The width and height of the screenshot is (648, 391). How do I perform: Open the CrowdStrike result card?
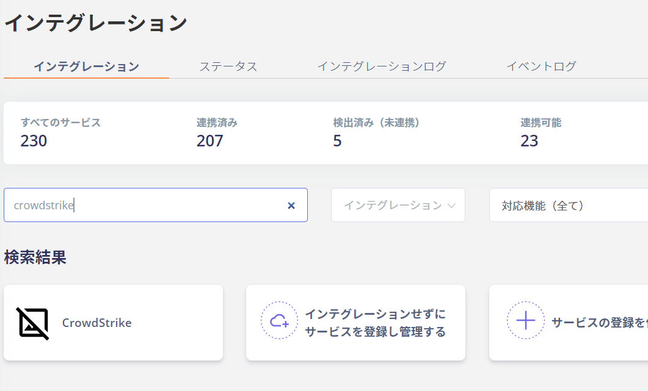tap(113, 323)
